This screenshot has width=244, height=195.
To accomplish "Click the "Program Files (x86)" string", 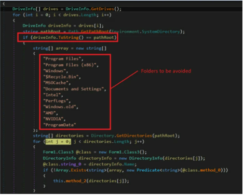I will [x=70, y=65].
